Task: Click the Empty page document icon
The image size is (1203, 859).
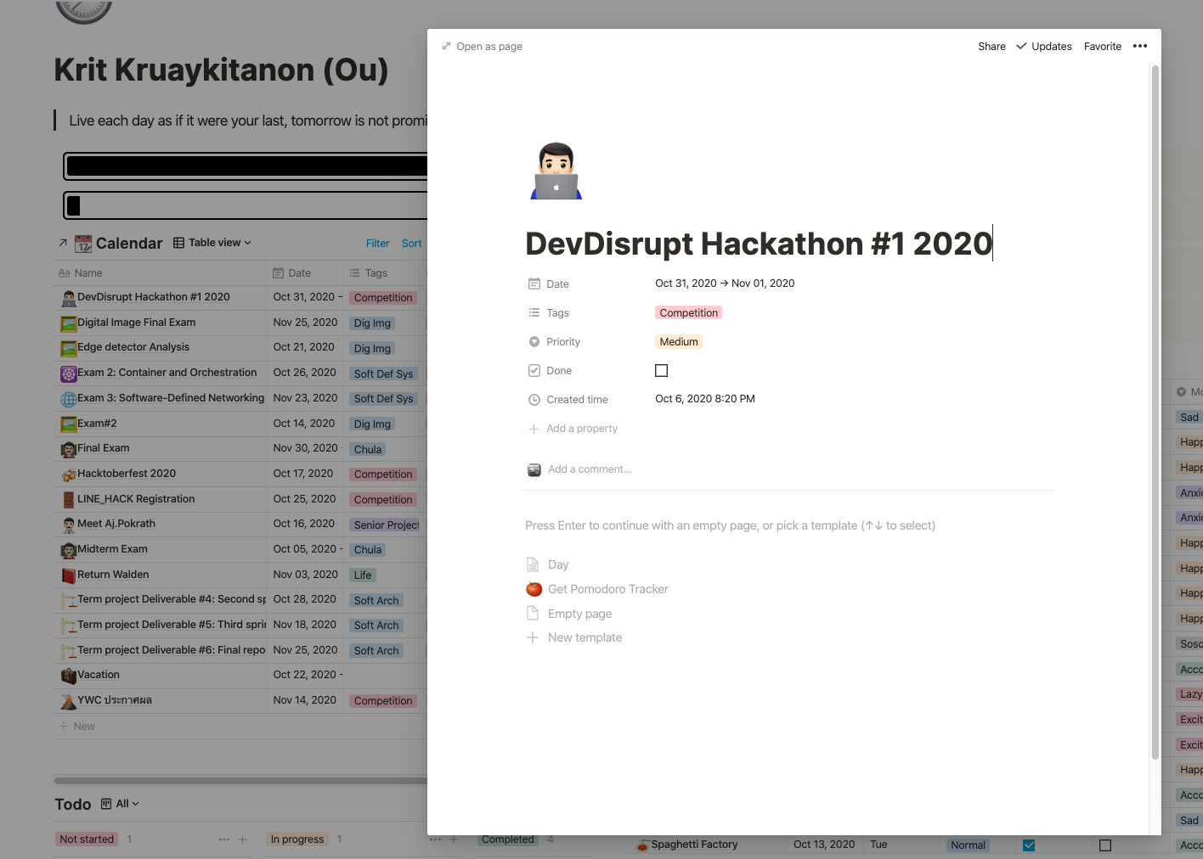Action: coord(533,614)
